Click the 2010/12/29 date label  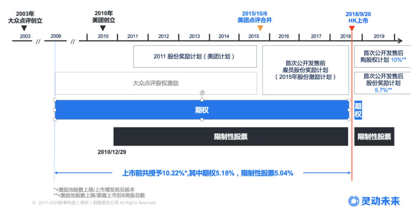pos(111,152)
